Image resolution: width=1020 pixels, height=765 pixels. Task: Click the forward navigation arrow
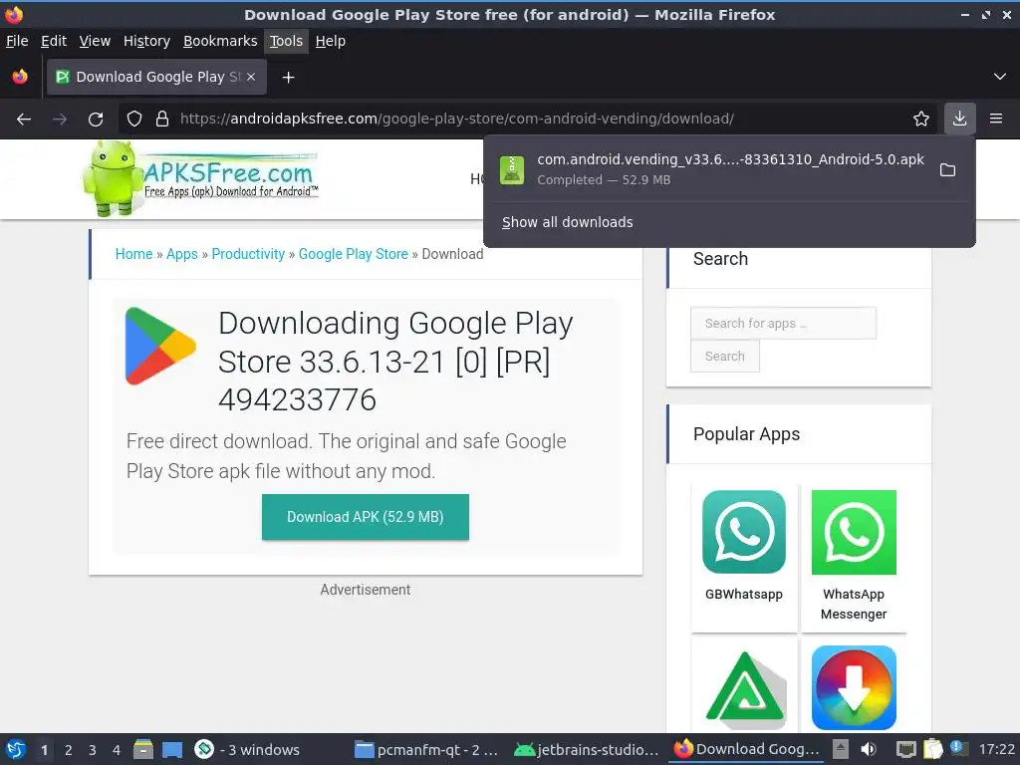[60, 120]
